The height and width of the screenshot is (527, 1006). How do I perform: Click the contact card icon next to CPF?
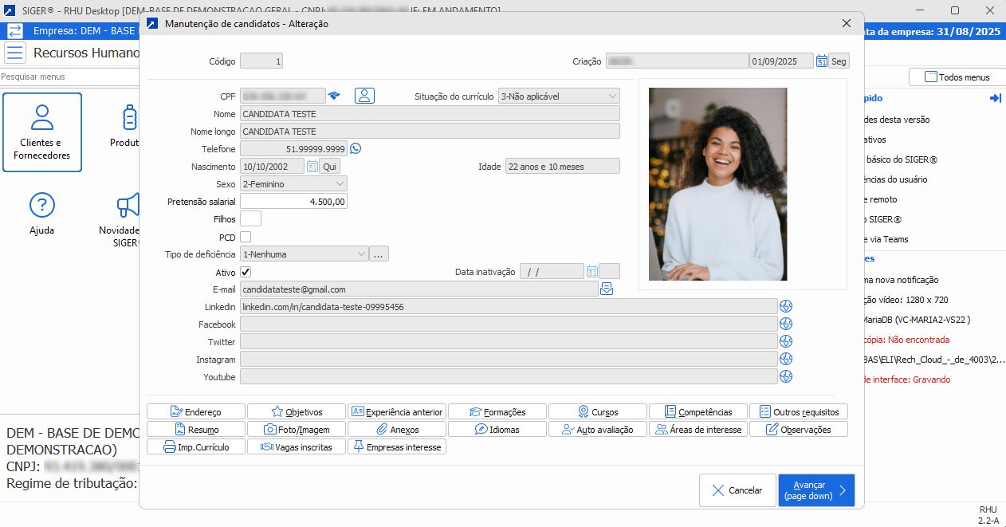(364, 96)
